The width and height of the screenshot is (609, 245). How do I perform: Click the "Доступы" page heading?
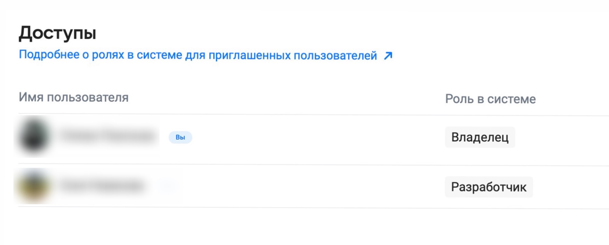point(58,33)
